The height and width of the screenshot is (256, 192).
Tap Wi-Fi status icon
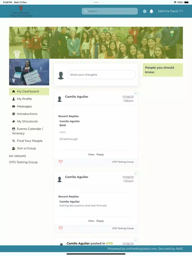(x=175, y=2)
